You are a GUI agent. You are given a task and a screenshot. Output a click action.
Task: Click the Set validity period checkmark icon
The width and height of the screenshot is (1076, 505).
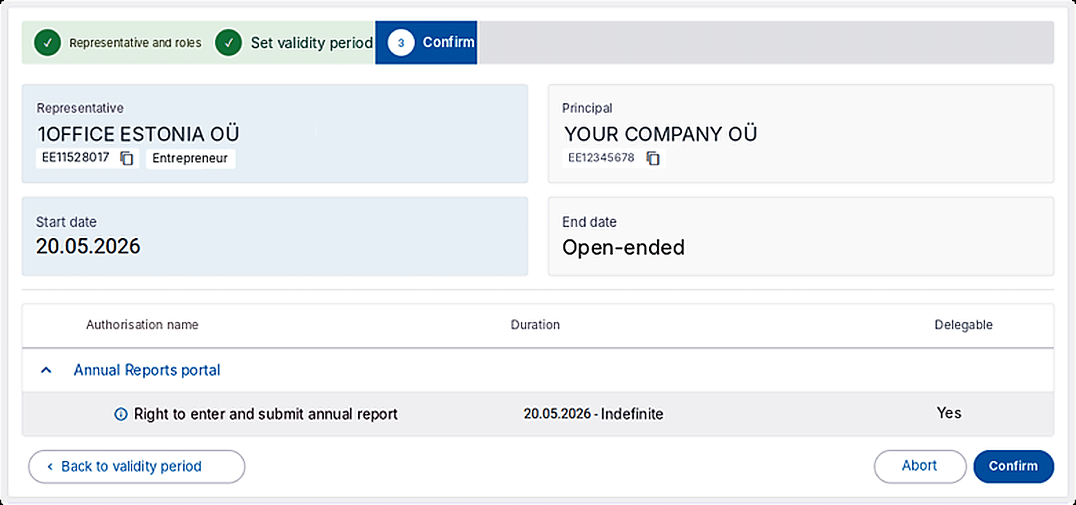coord(229,43)
